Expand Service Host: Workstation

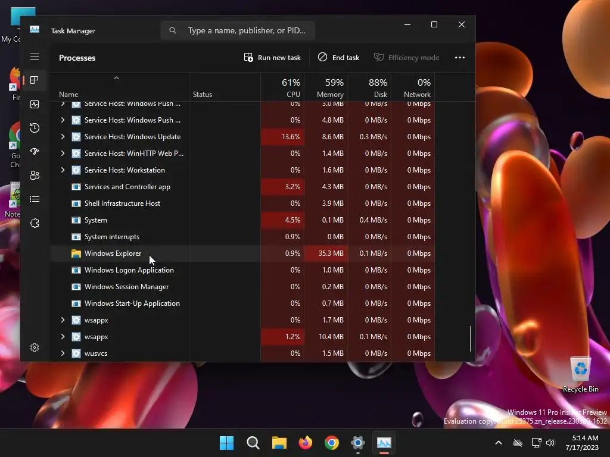63,170
